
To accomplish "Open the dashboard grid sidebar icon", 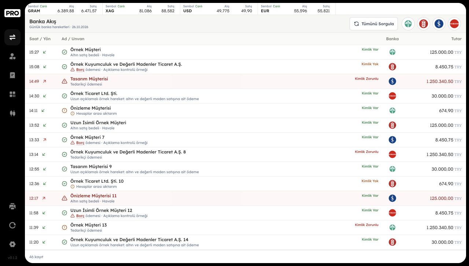I will [x=12, y=94].
